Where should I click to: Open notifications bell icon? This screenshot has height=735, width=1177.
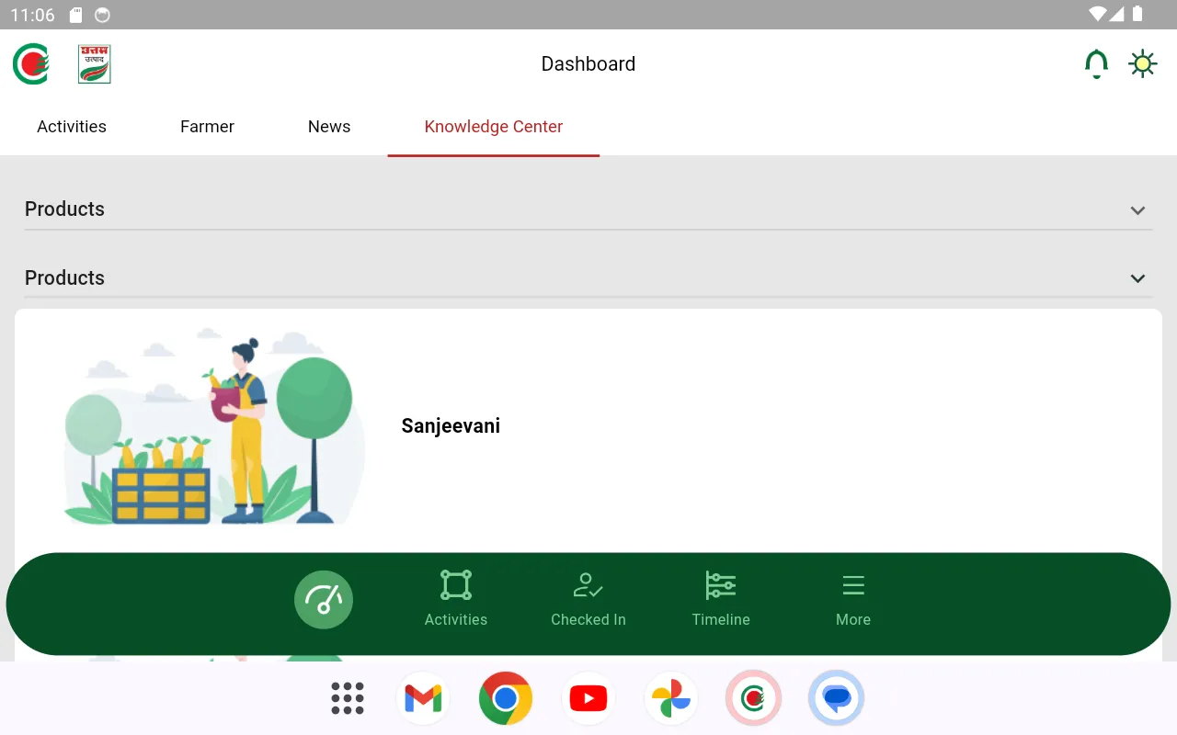click(1096, 64)
